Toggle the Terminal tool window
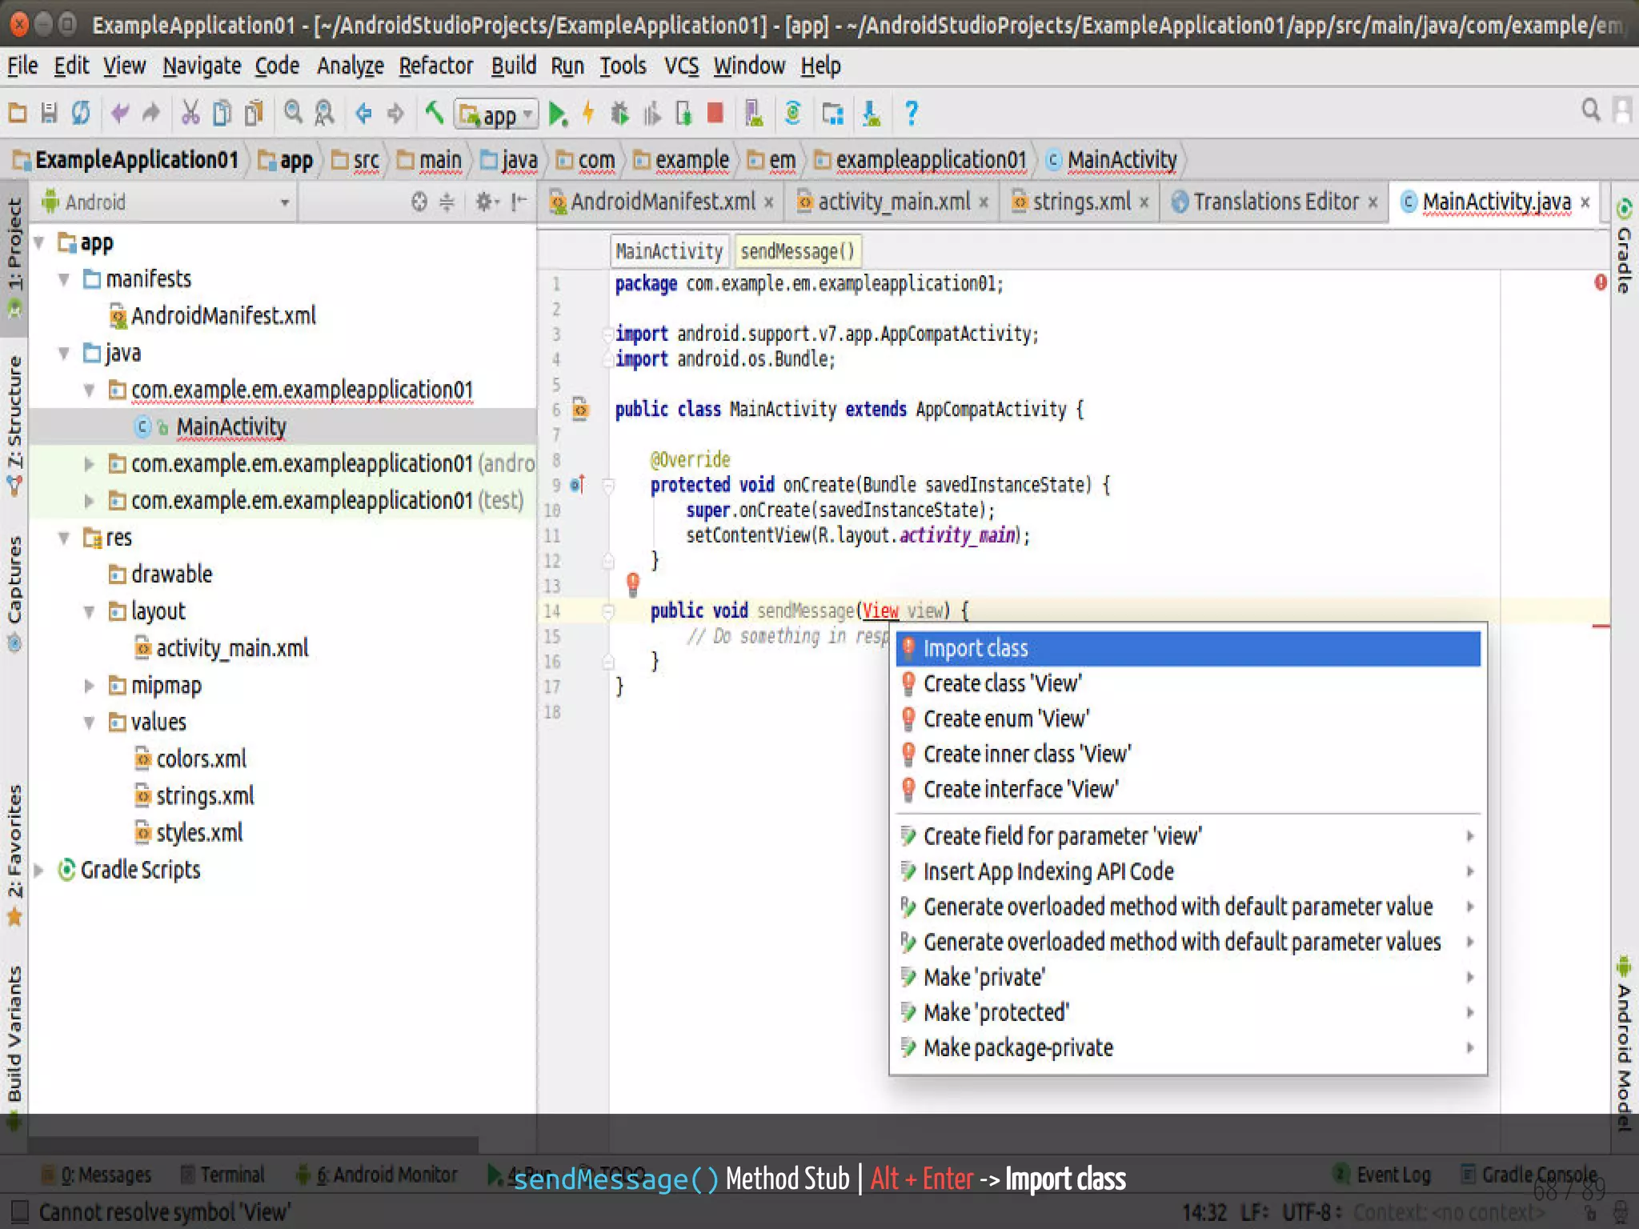This screenshot has width=1639, height=1229. pos(223,1174)
